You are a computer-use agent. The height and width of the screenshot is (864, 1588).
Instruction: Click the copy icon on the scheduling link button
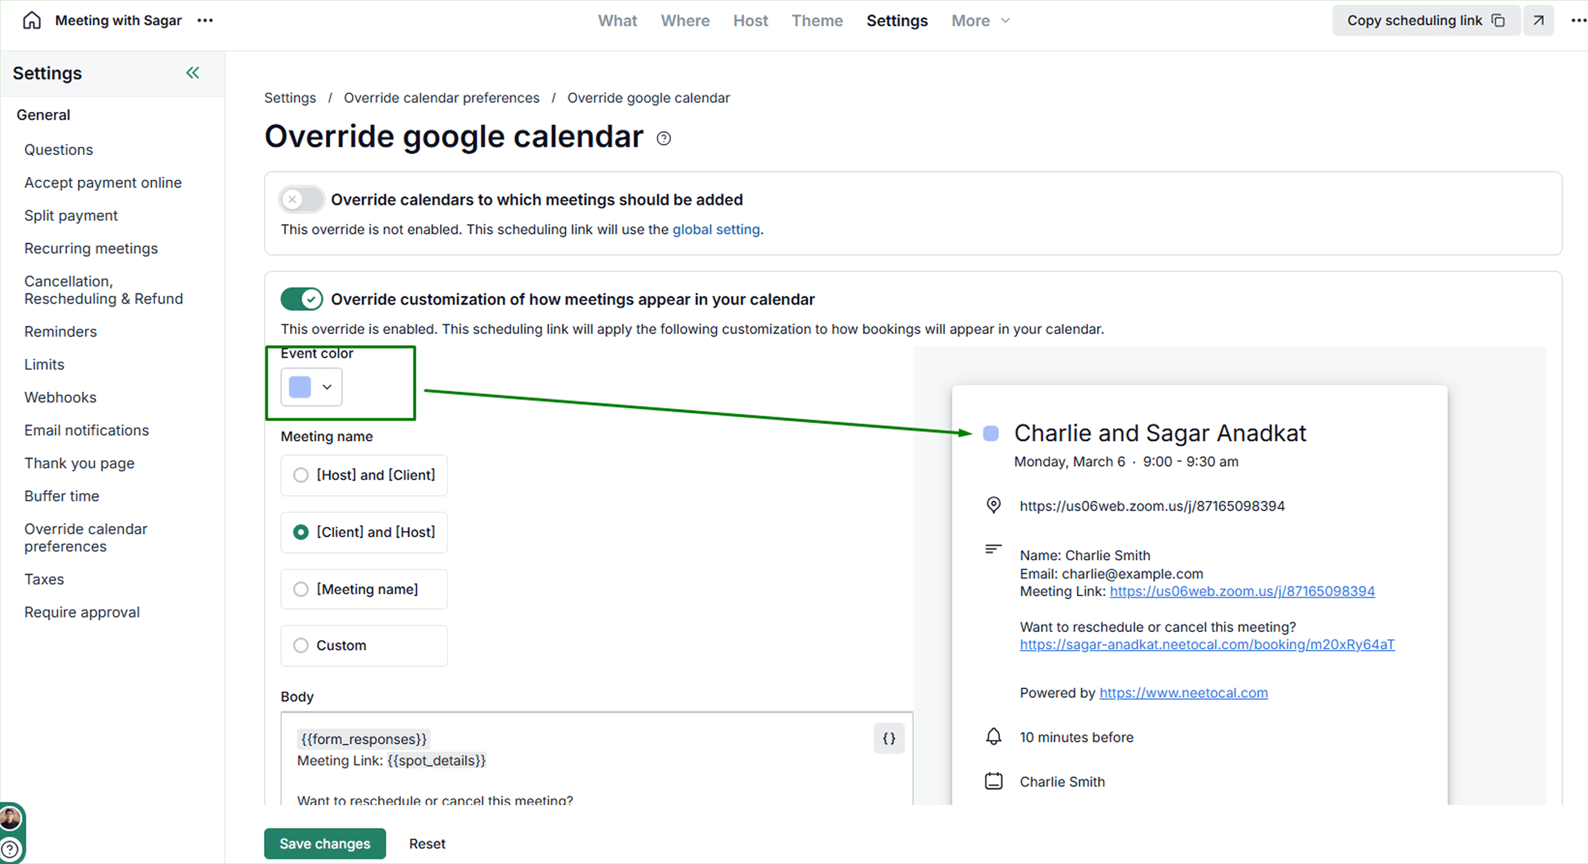coord(1499,20)
